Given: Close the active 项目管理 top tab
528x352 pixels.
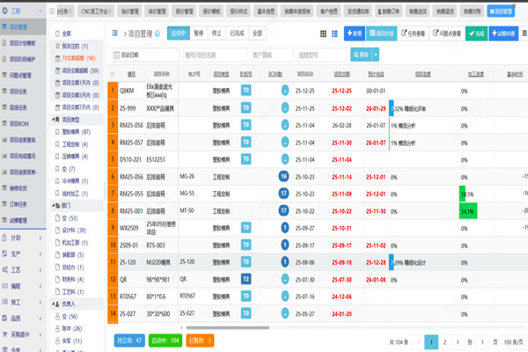Looking at the screenshot, I should (514, 6).
